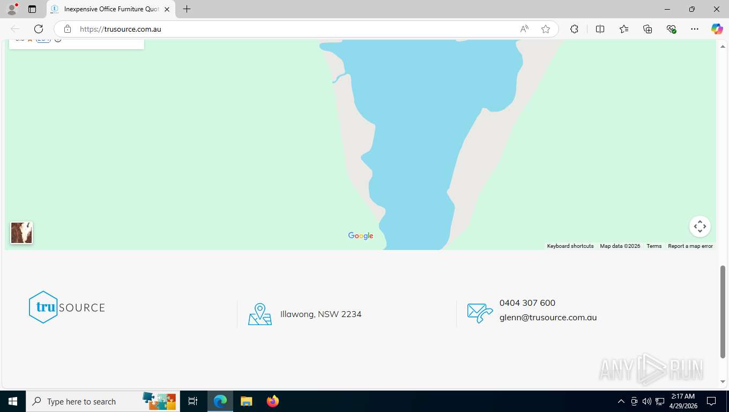Click the envelope phone contact icon
This screenshot has height=412, width=729.
[x=480, y=313]
